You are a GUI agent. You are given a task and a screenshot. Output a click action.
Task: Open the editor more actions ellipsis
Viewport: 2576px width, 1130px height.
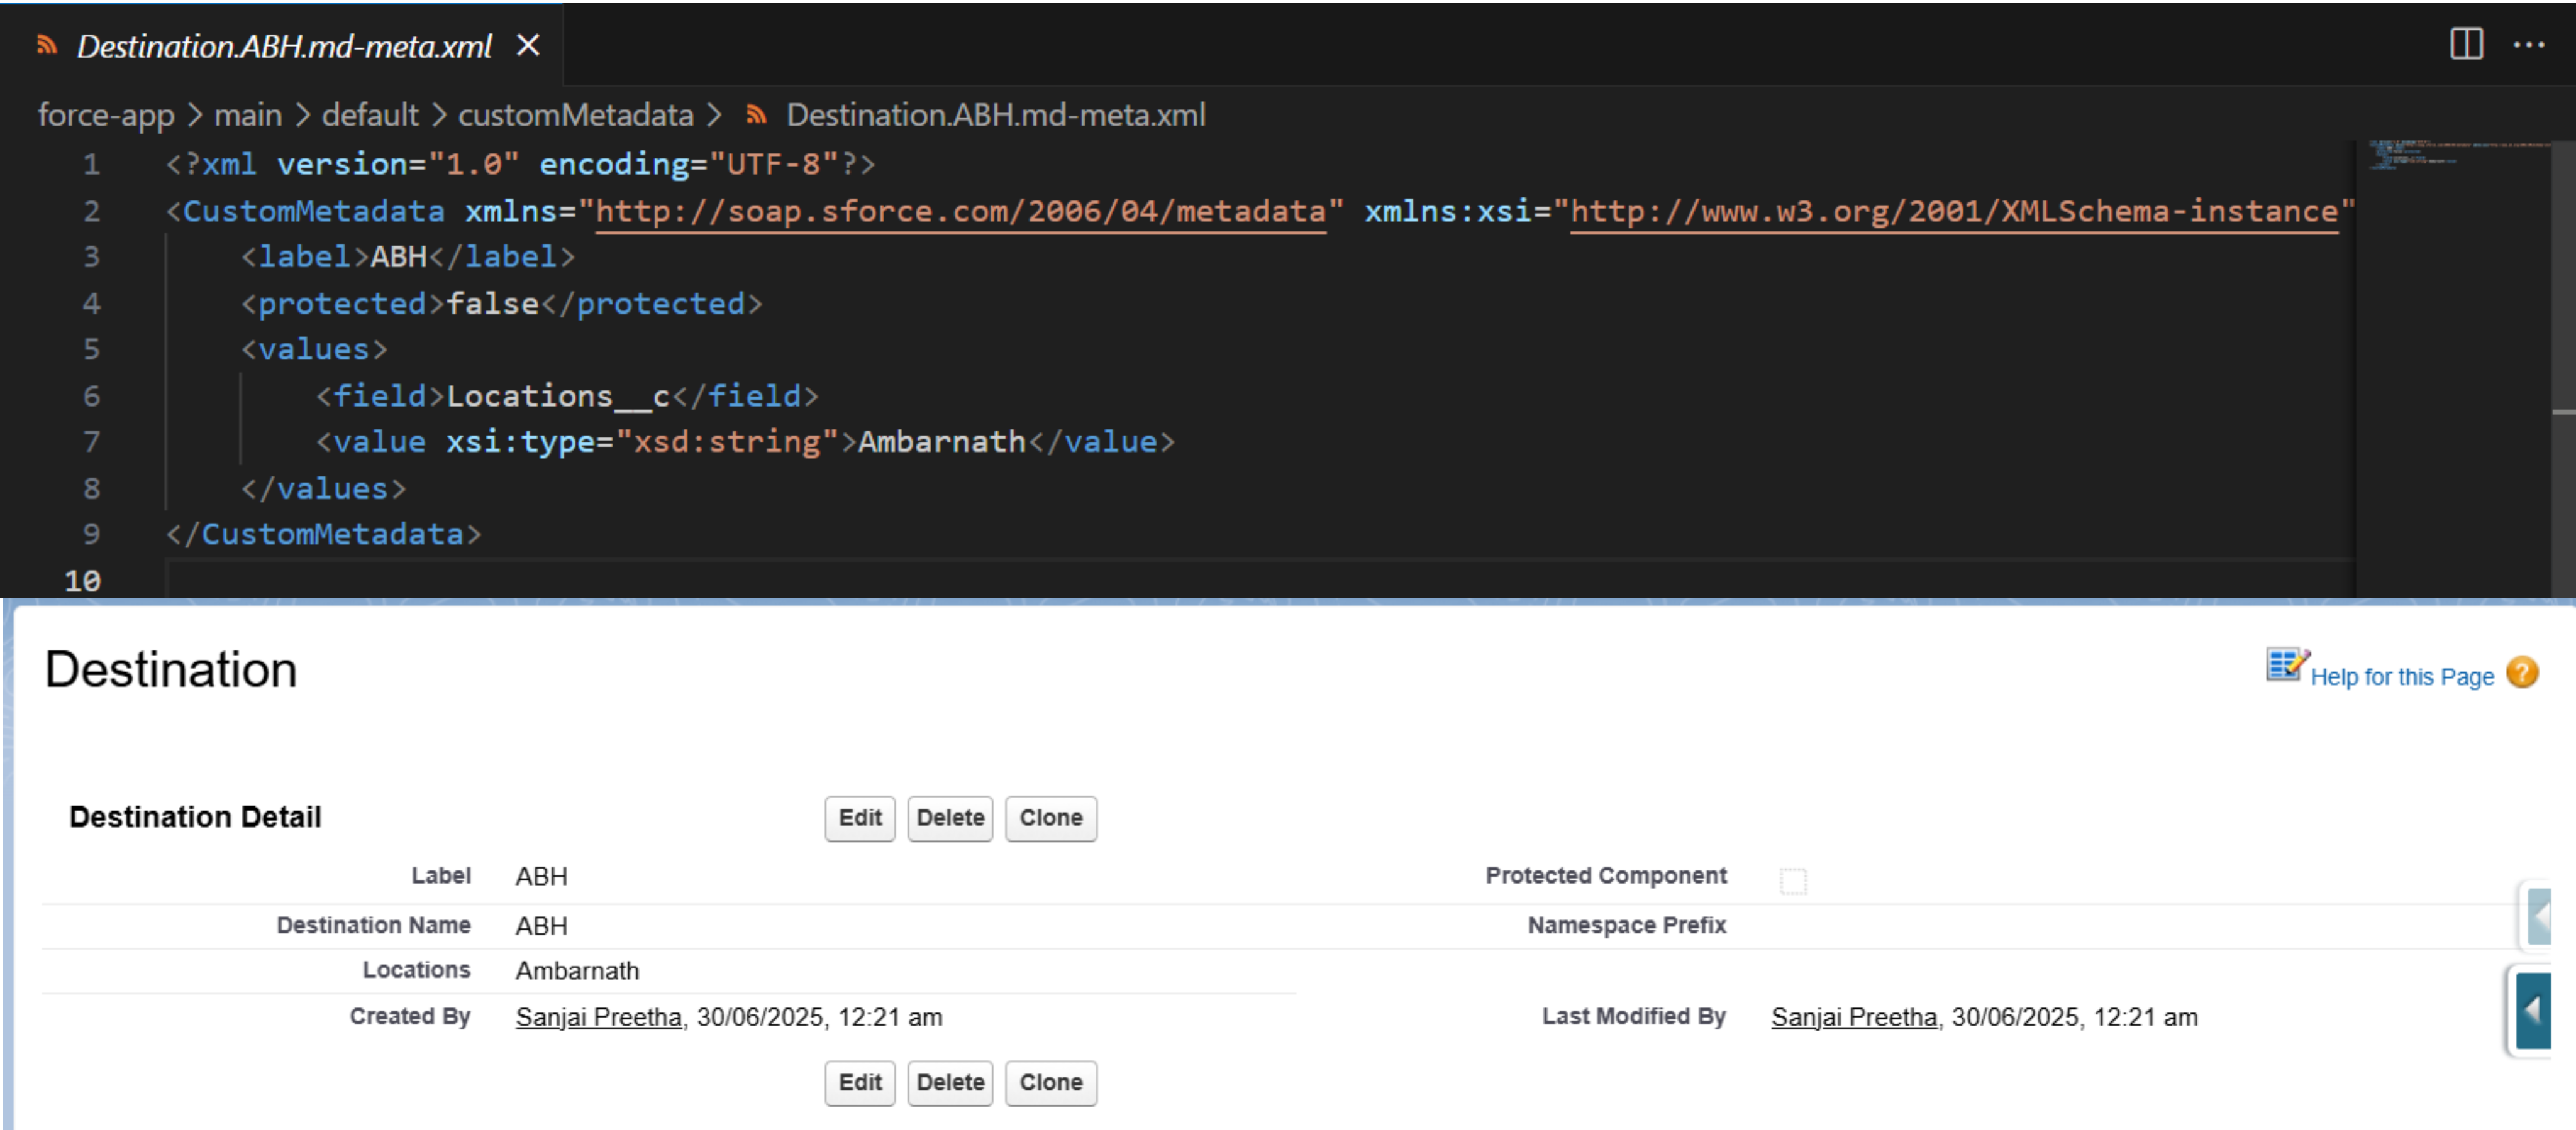(2528, 44)
